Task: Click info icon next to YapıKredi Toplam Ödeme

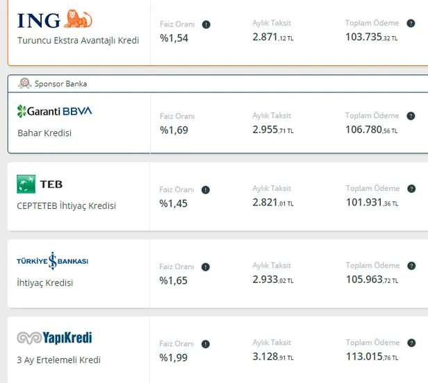Action: [411, 343]
